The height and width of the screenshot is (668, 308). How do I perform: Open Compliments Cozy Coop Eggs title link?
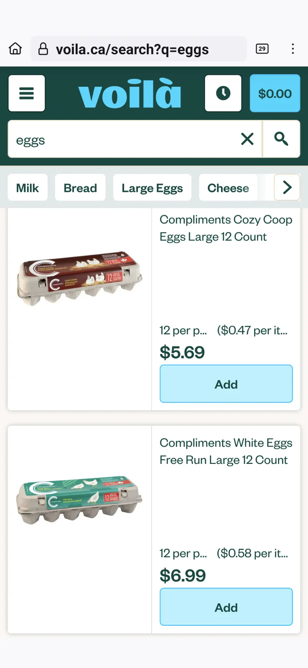click(x=226, y=228)
